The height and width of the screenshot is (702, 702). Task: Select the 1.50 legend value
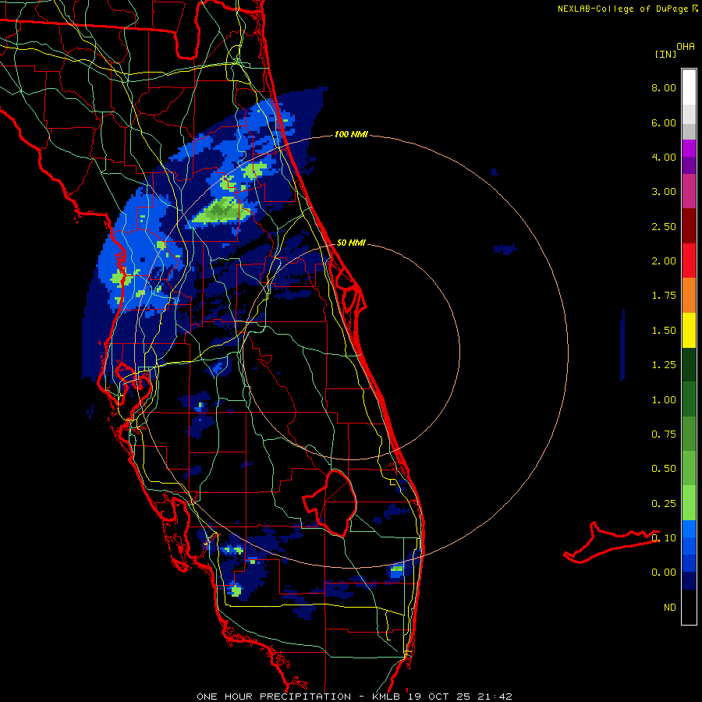(x=664, y=331)
